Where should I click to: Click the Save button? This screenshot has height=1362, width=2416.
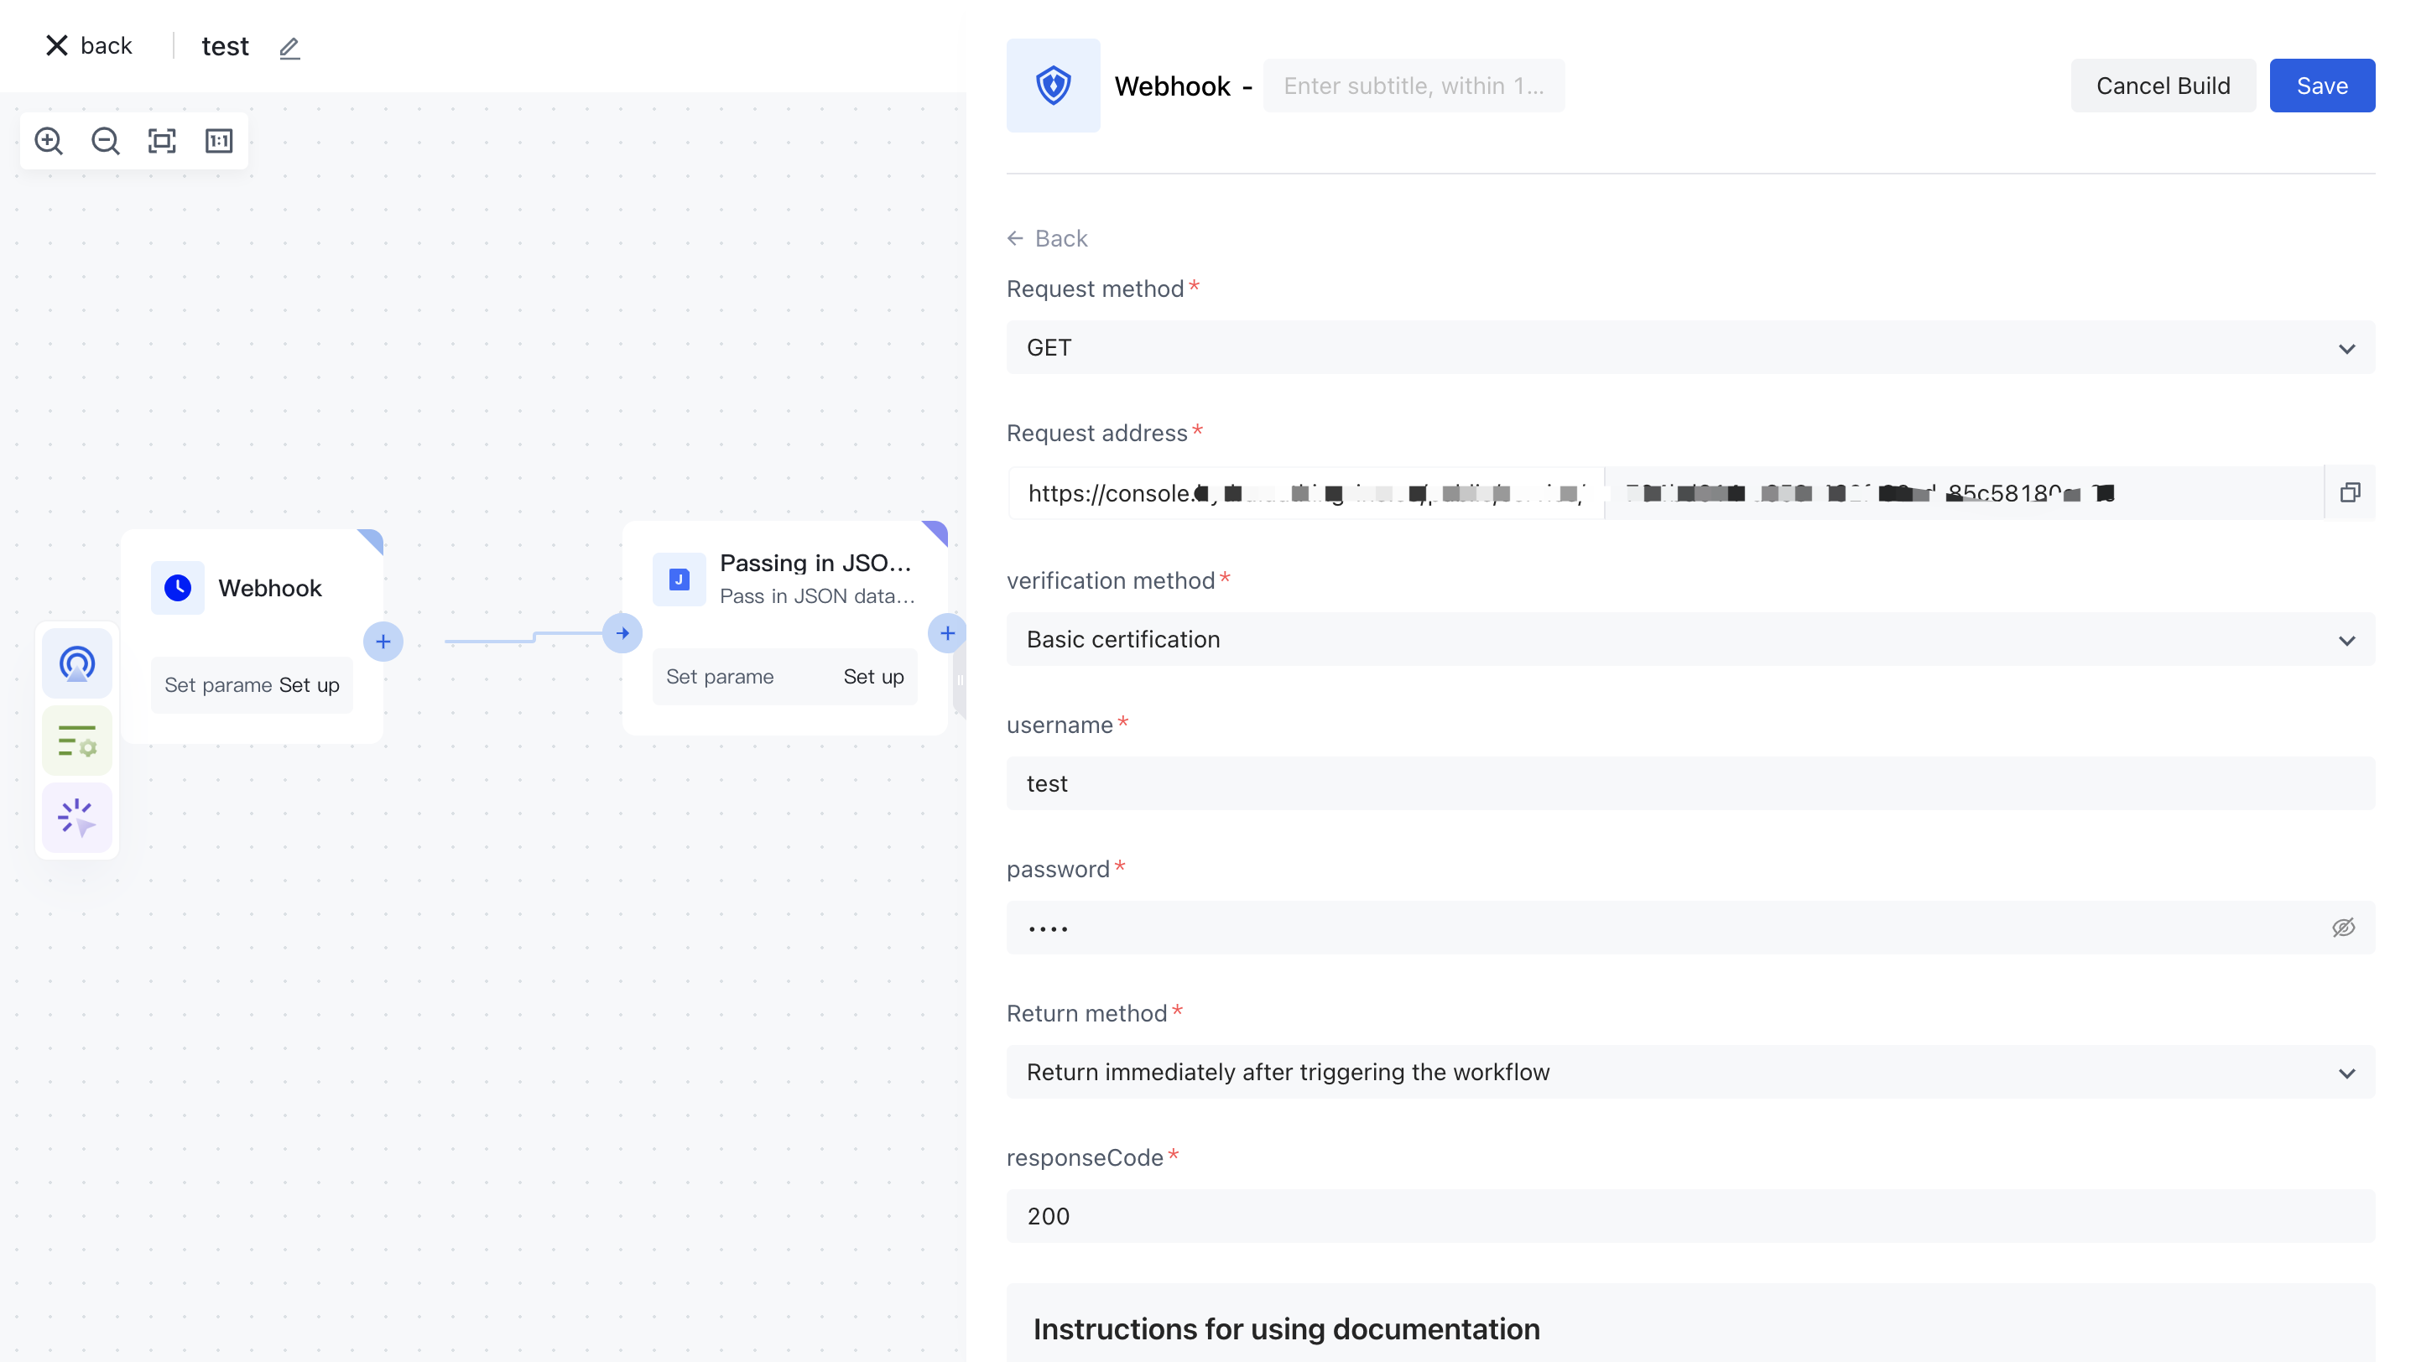2321,86
